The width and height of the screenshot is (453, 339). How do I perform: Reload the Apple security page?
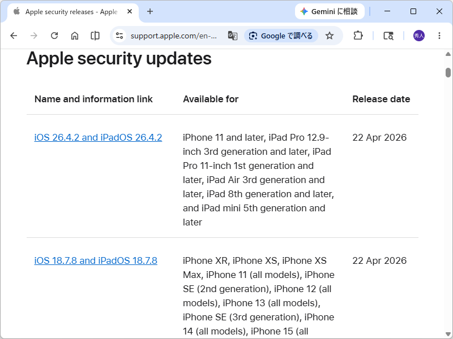54,36
